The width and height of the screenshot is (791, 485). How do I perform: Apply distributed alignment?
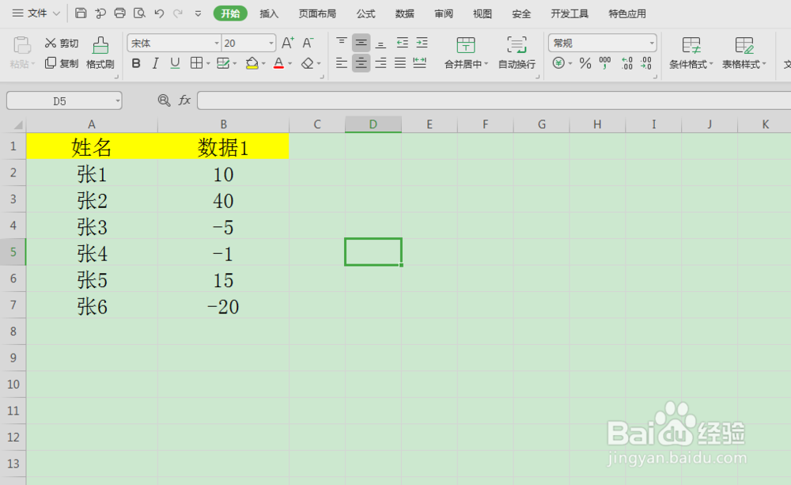[420, 63]
